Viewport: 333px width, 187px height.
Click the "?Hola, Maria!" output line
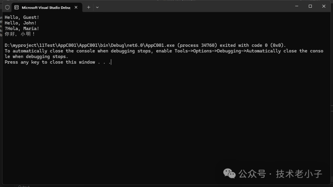22,29
